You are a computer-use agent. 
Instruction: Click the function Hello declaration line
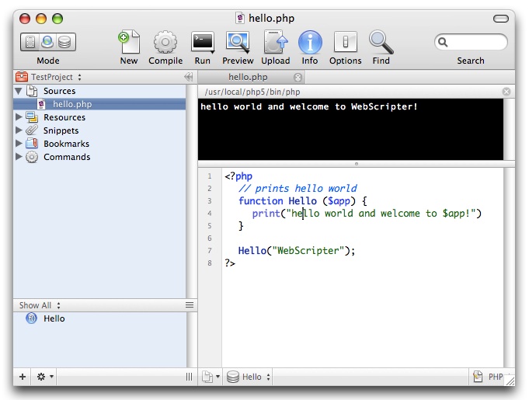303,201
